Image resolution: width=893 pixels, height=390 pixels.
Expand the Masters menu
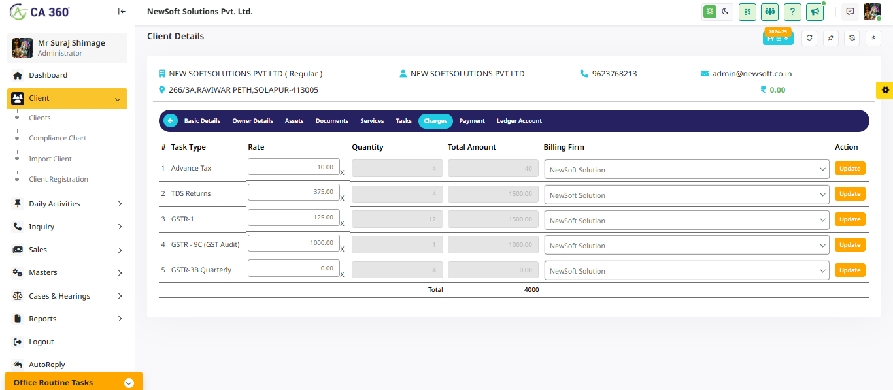coord(67,272)
